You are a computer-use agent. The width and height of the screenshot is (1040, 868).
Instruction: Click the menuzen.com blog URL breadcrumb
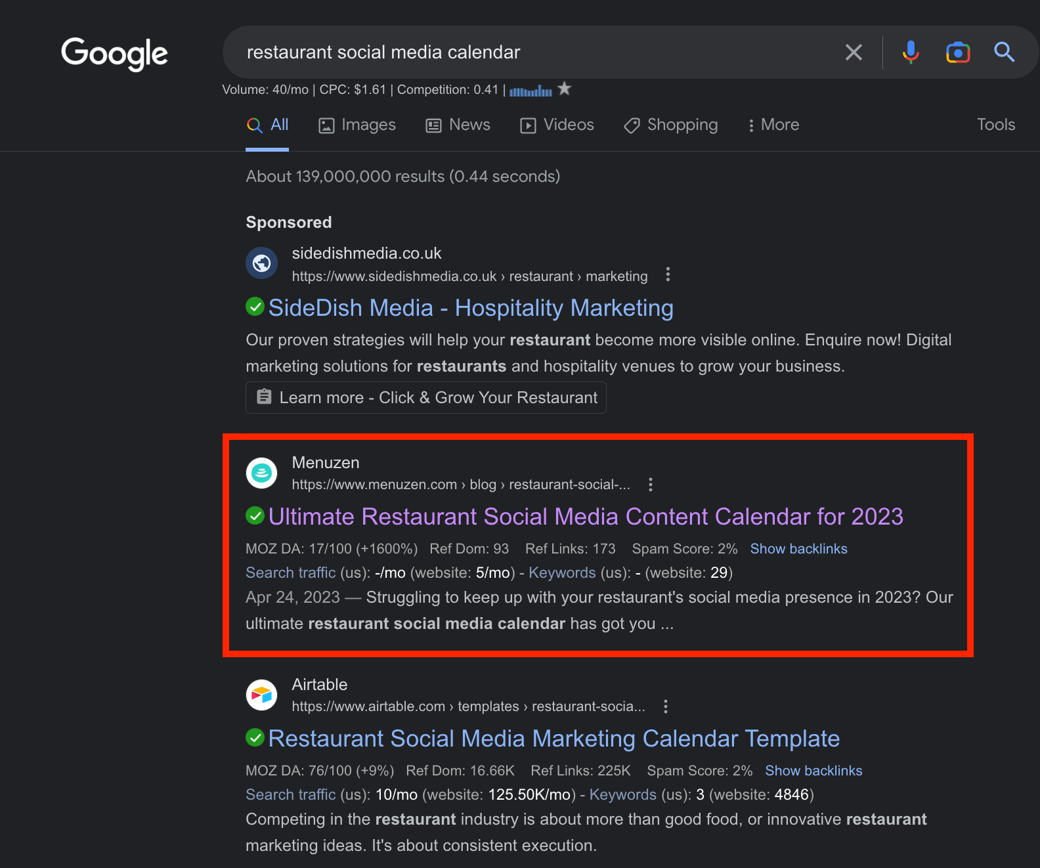pyautogui.click(x=461, y=485)
